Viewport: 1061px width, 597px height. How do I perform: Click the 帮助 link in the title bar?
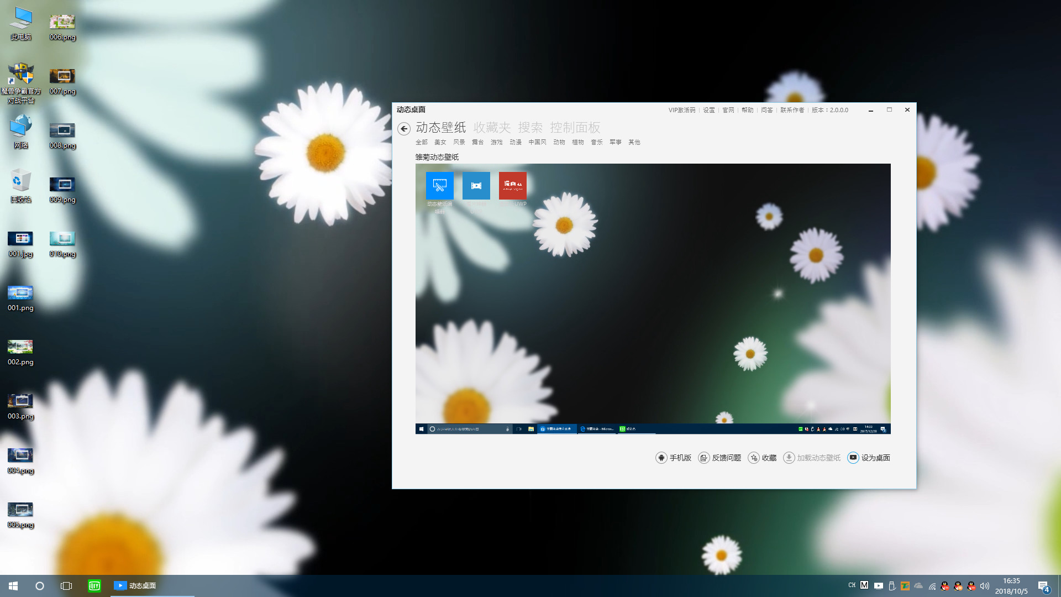point(747,110)
